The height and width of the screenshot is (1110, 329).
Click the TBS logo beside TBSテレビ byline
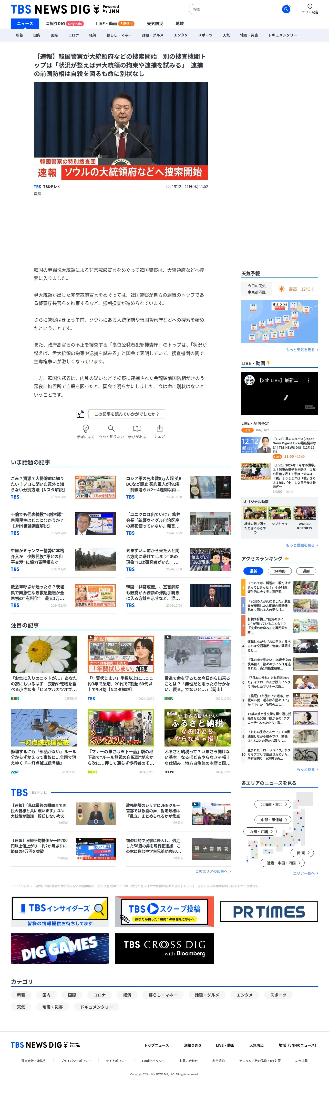[37, 187]
